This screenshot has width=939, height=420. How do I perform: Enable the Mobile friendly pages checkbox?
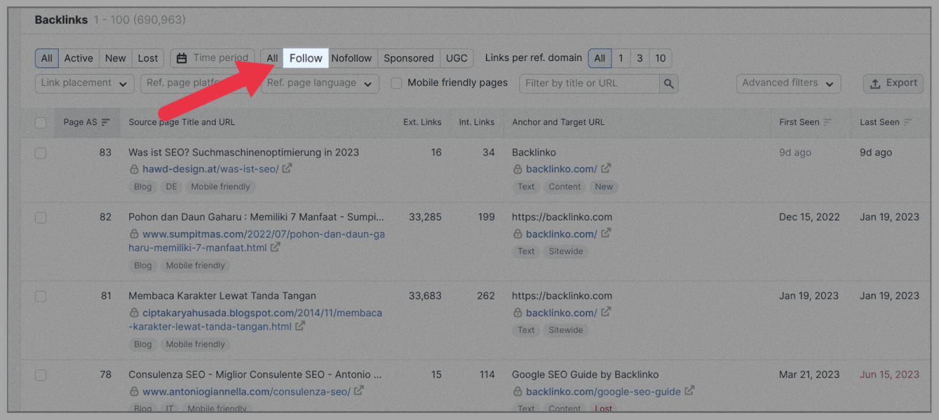click(397, 83)
